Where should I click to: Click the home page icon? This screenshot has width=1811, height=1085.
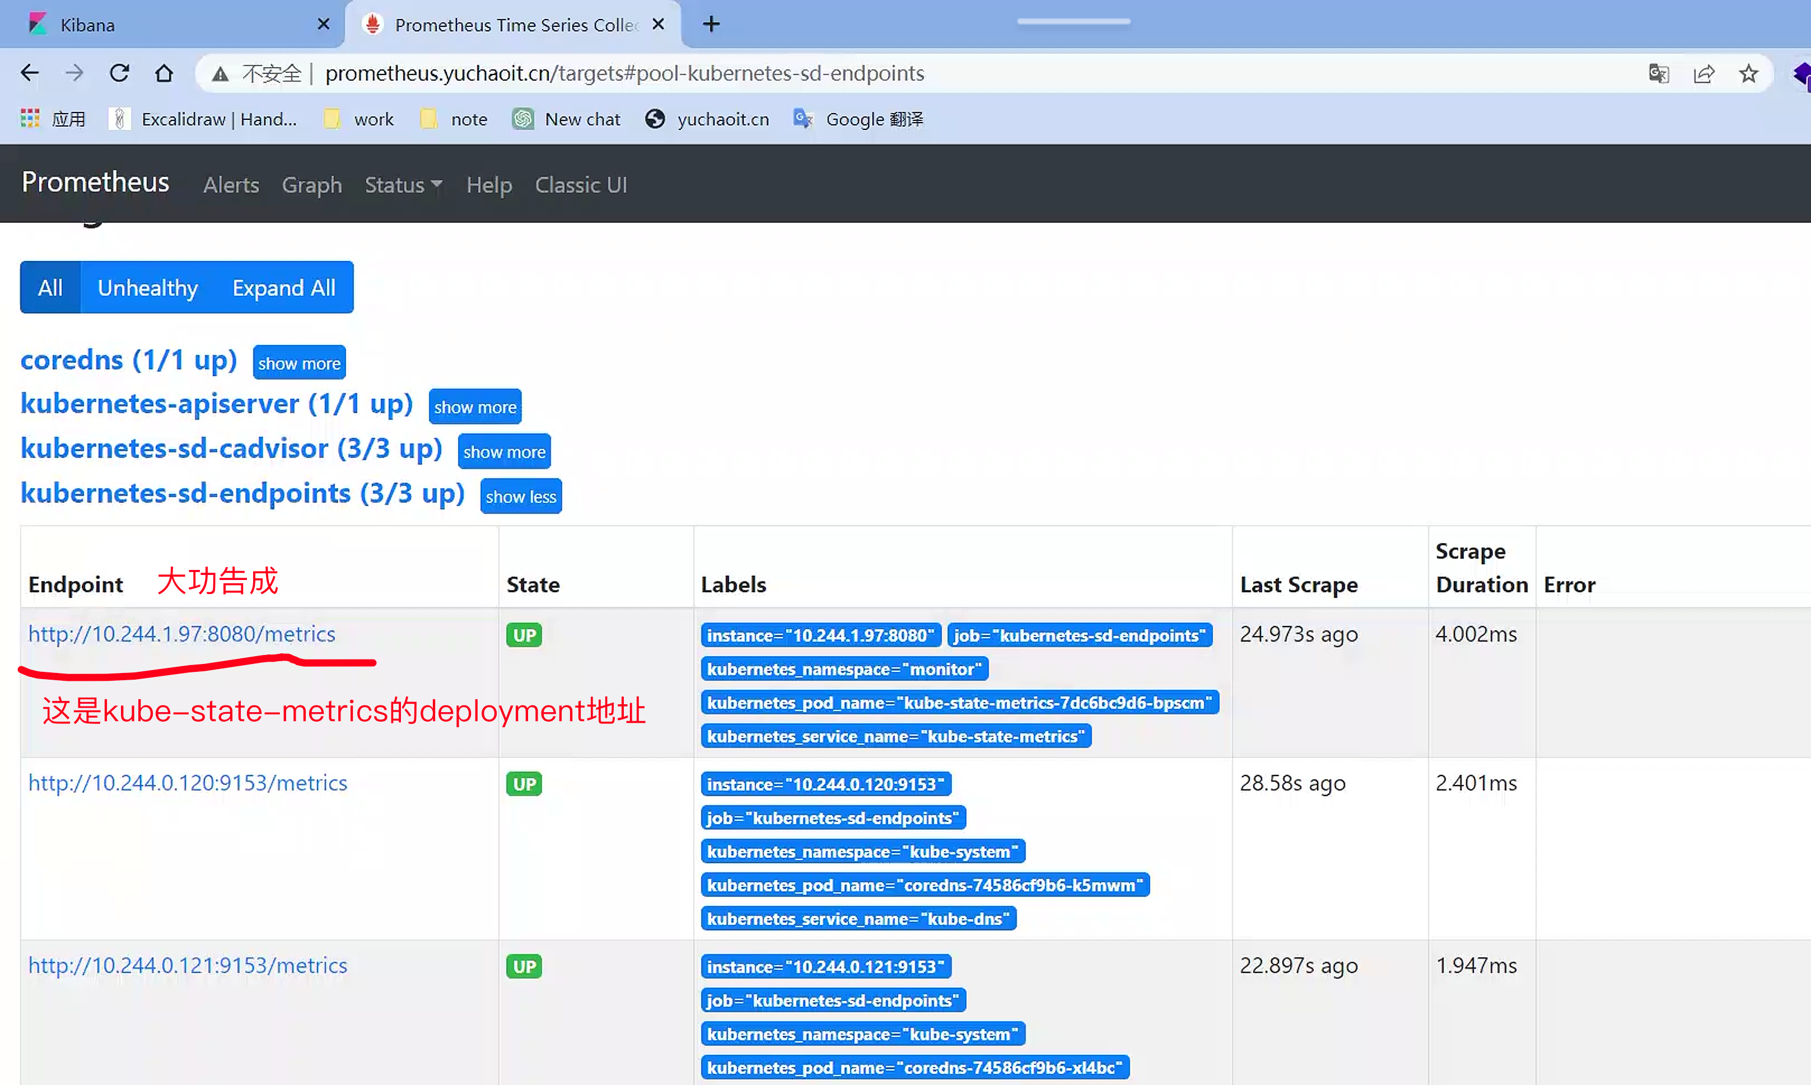pos(164,73)
